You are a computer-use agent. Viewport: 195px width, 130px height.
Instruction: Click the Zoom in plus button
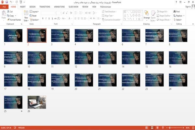coord(183,128)
